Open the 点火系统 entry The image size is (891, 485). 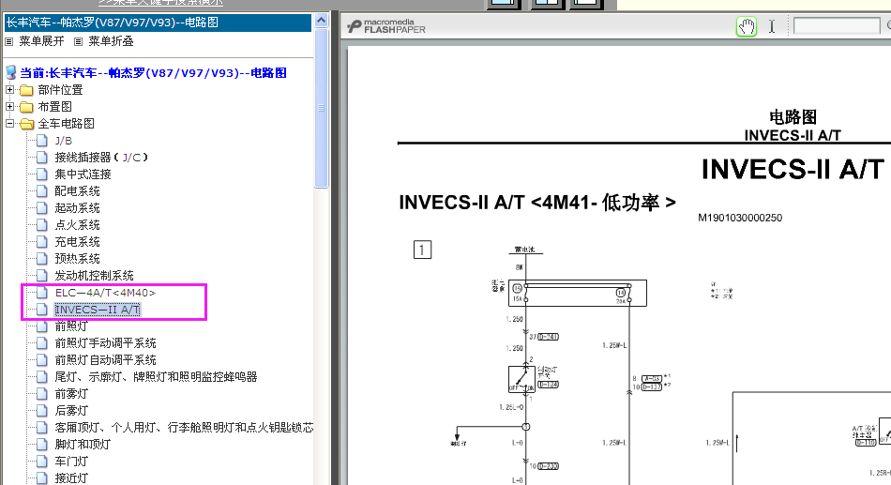77,224
